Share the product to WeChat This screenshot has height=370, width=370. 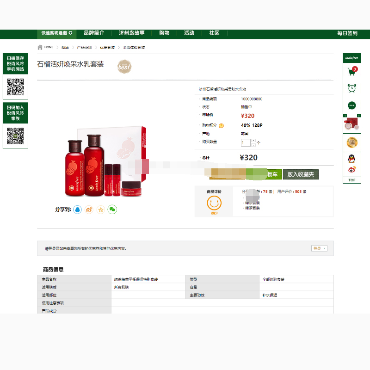coord(112,210)
